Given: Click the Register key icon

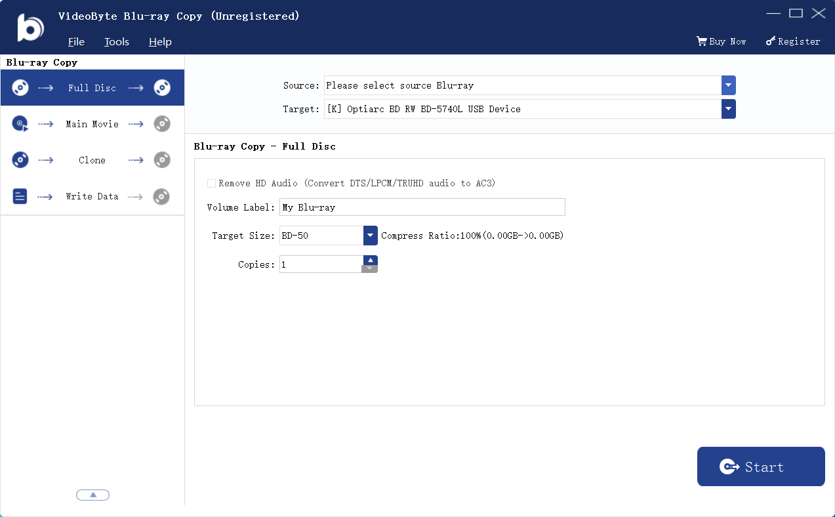Looking at the screenshot, I should [x=771, y=41].
